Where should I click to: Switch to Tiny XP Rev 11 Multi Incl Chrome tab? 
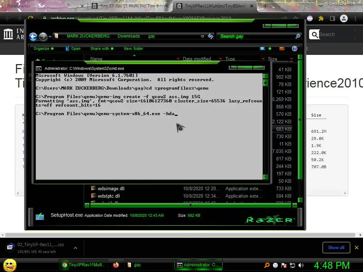(129, 6)
